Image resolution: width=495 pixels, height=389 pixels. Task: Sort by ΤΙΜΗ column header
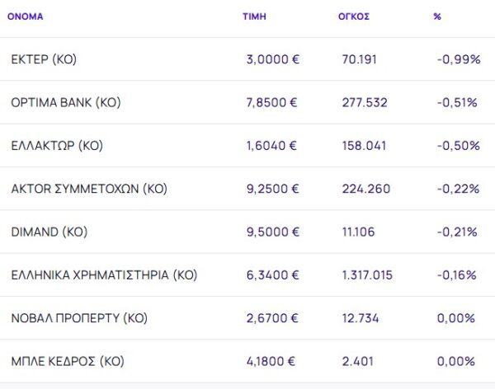(x=255, y=16)
